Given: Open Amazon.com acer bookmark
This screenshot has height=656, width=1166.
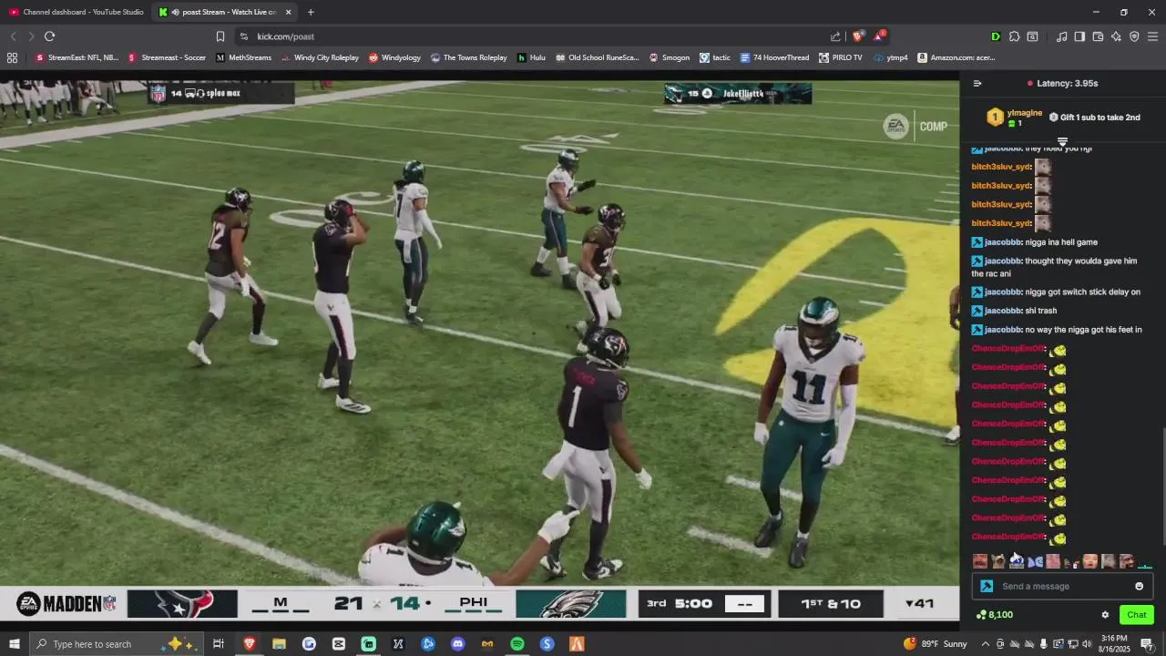Looking at the screenshot, I should [x=956, y=57].
